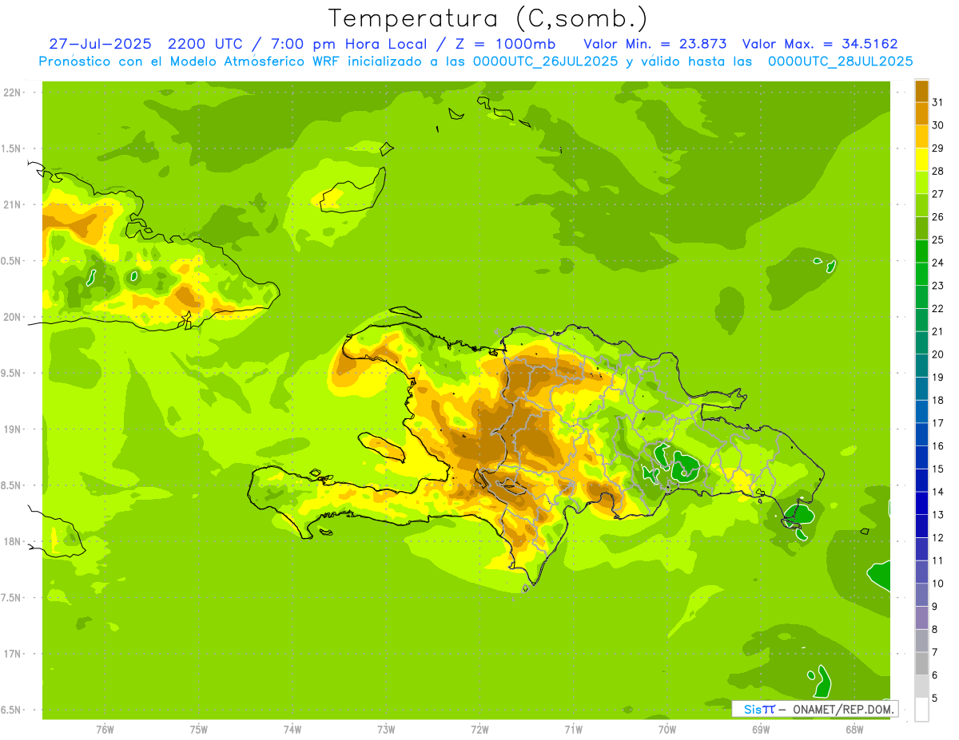Click the legend value '5'
The height and width of the screenshot is (740, 959).
pyautogui.click(x=936, y=698)
